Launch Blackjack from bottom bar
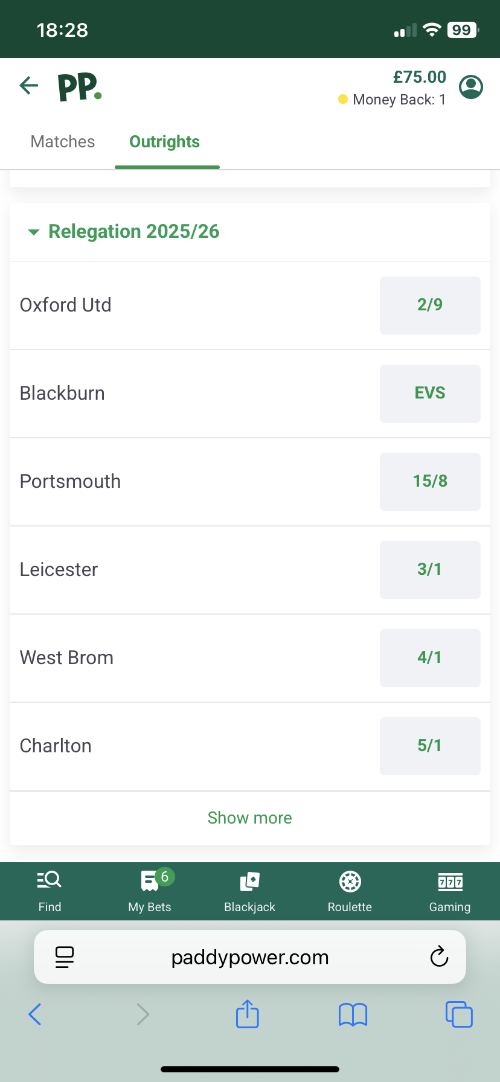 (249, 882)
